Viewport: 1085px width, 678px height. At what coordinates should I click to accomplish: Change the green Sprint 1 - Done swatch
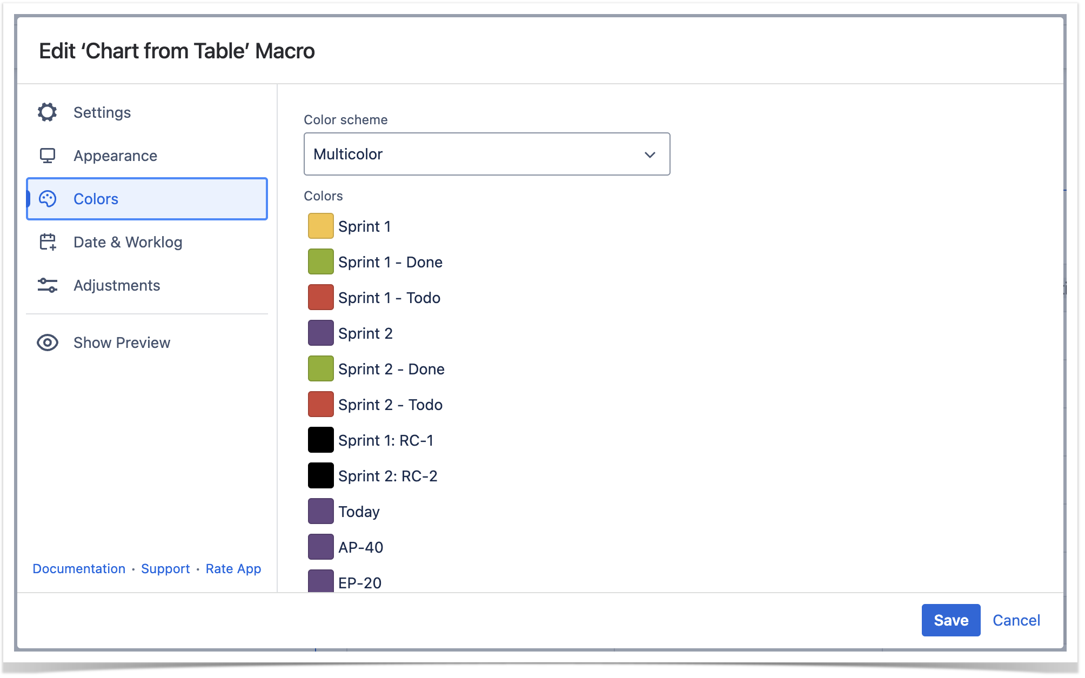(x=320, y=261)
